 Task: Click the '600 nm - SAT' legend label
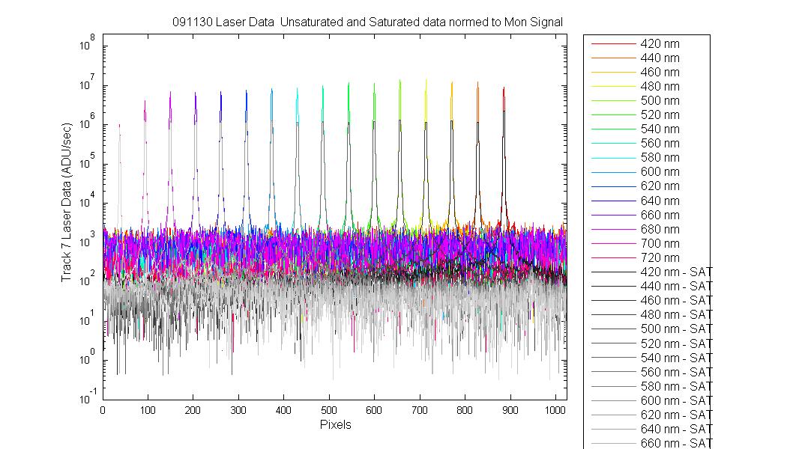point(676,401)
